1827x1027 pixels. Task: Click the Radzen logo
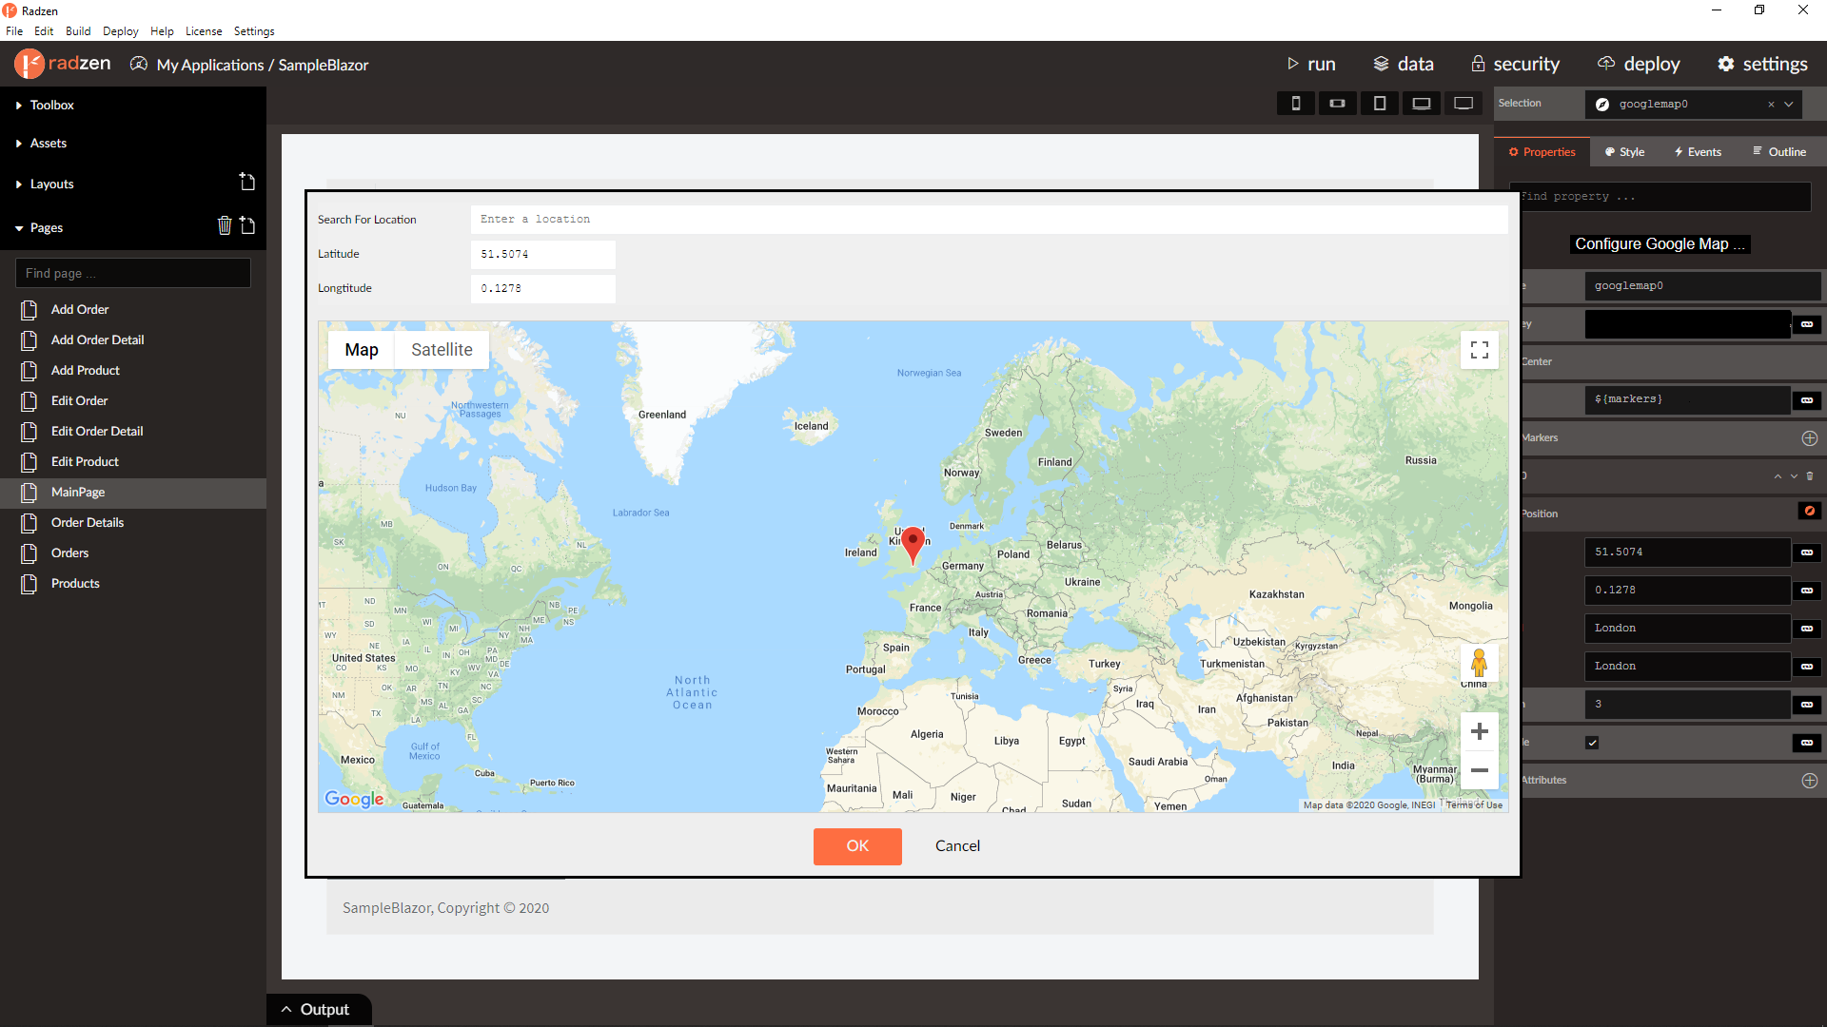[x=63, y=64]
